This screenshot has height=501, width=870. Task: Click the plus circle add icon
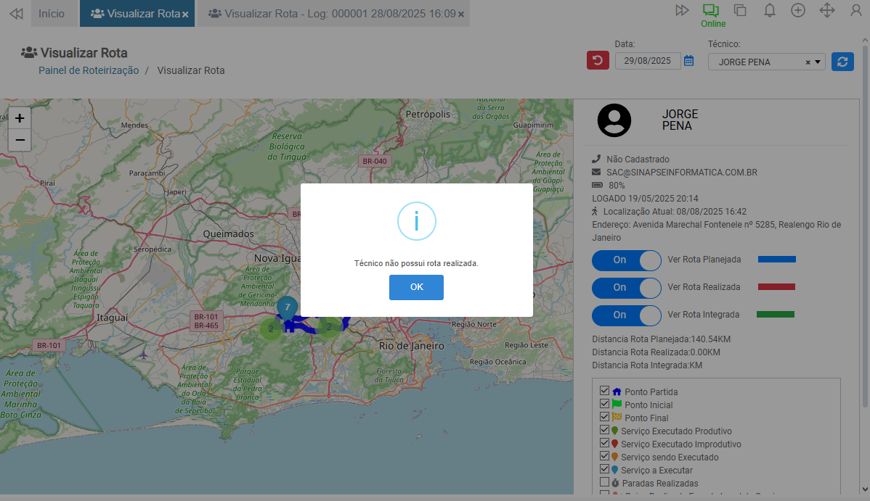(798, 10)
